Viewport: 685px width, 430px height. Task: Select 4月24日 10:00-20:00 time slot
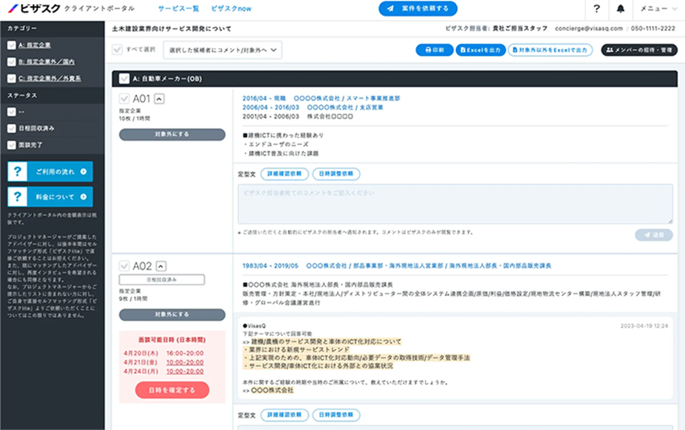[185, 371]
